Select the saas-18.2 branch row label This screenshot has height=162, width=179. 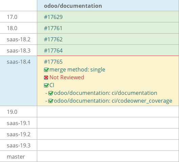click(19, 39)
